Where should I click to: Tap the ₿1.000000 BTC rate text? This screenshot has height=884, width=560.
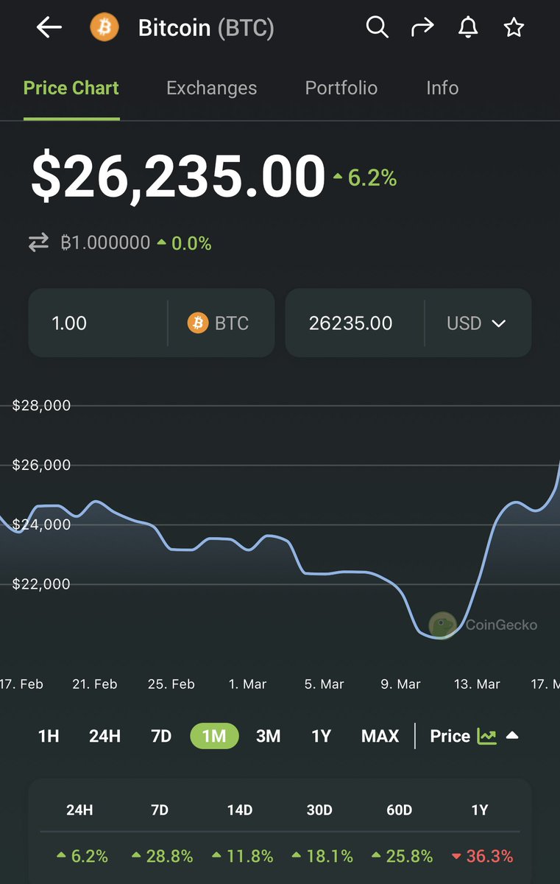(x=105, y=242)
